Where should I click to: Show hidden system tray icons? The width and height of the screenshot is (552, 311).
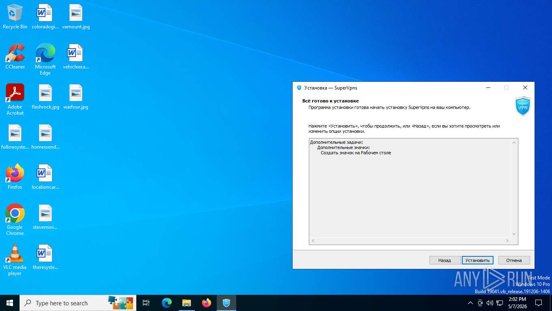(x=470, y=303)
